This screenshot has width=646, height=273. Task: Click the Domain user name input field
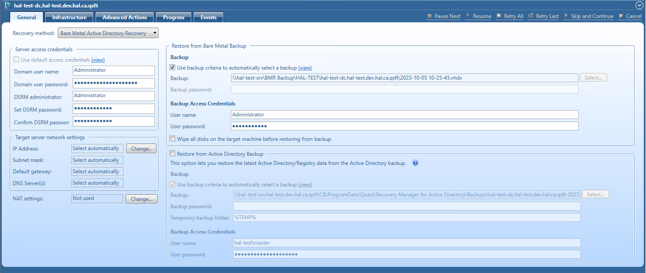pyautogui.click(x=114, y=70)
